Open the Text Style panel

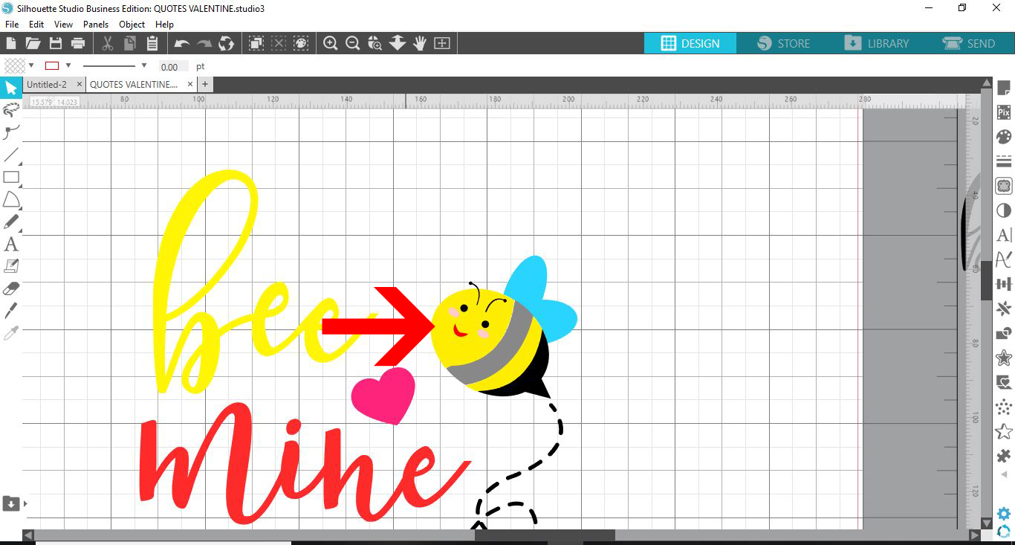pos(1004,235)
